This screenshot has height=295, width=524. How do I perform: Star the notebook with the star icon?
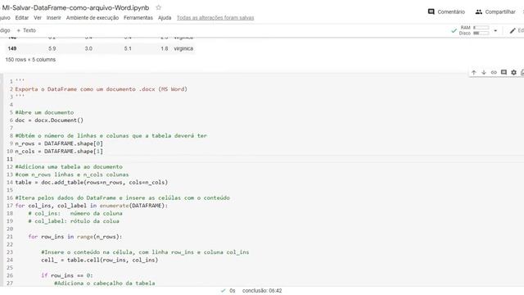point(158,7)
